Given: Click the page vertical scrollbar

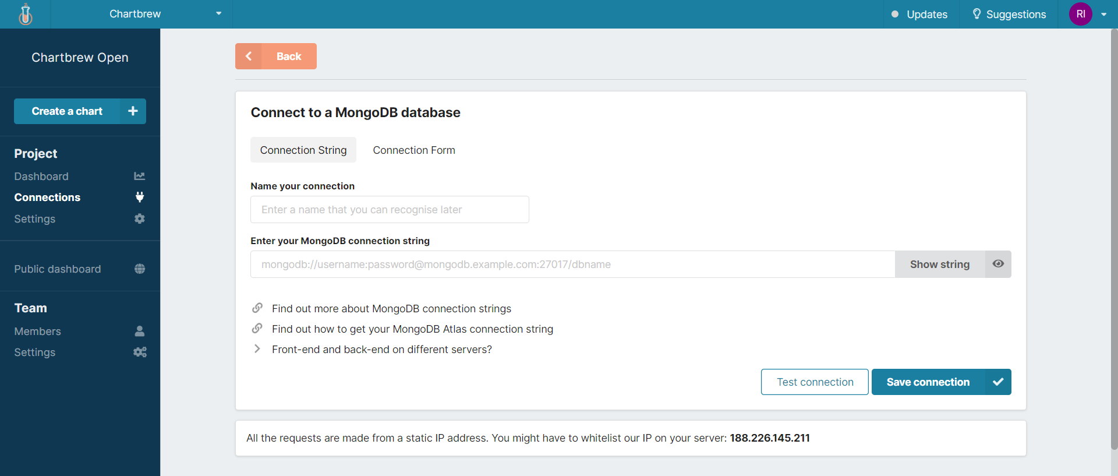Looking at the screenshot, I should point(1114,239).
